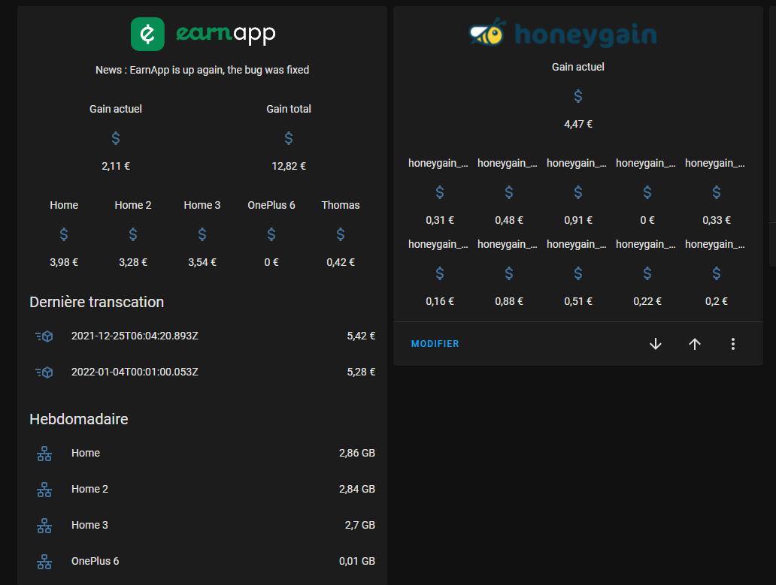Viewport: 776px width, 585px height.
Task: Click the Dernière transcation heading
Action: (x=96, y=302)
